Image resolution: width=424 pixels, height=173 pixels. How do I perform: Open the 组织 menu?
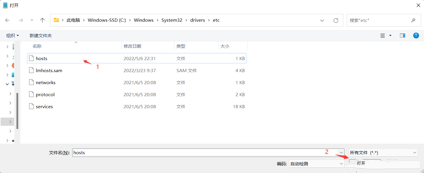[x=12, y=35]
